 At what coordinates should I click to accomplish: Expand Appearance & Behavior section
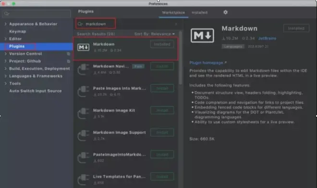pyautogui.click(x=5, y=24)
